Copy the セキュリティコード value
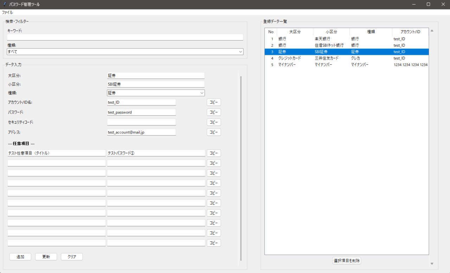Image resolution: width=450 pixels, height=273 pixels. [214, 122]
